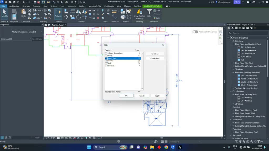Image resolution: width=269 pixels, height=151 pixels.
Task: Select the Filter funnel icon in ribbon
Action: coord(149,12)
